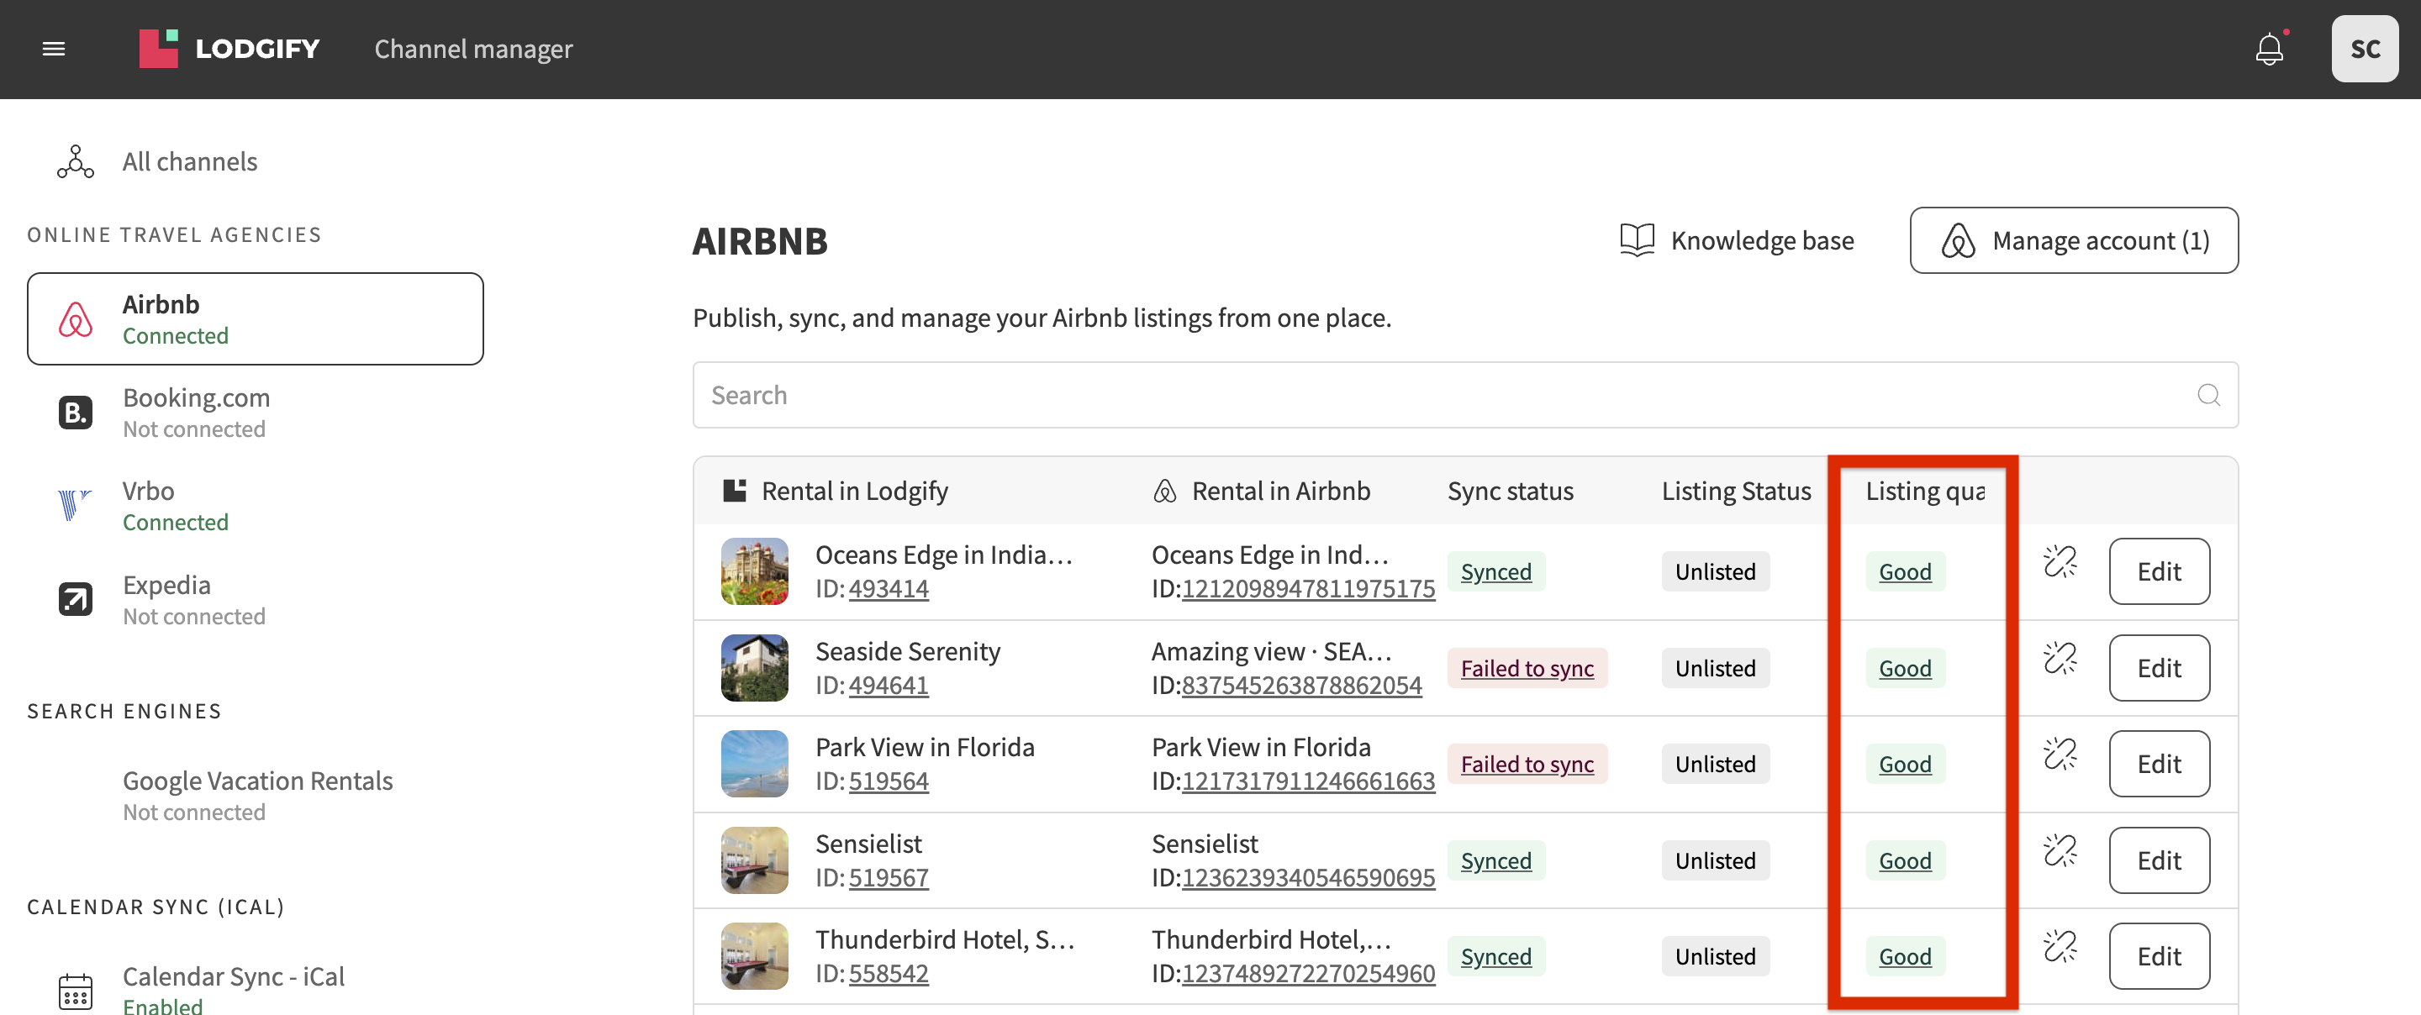The width and height of the screenshot is (2421, 1015).
Task: Focus the Search input field
Action: 1465,396
